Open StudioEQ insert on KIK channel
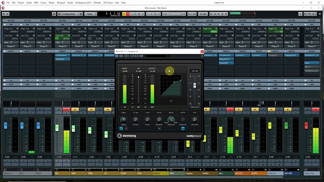 (63, 59)
